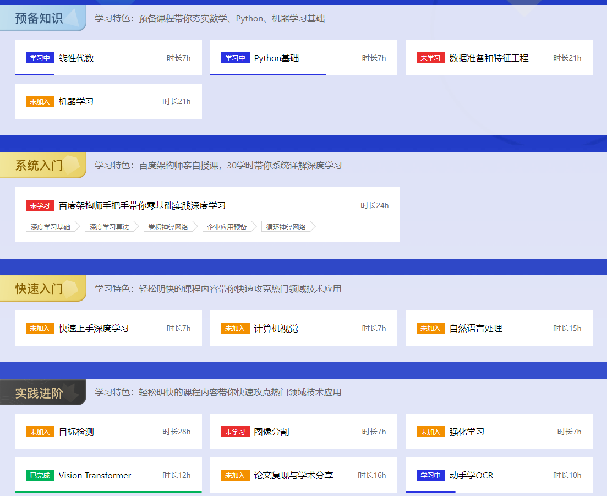Click the 预备知识 section header
Screen dimensions: 607x496
[42, 18]
